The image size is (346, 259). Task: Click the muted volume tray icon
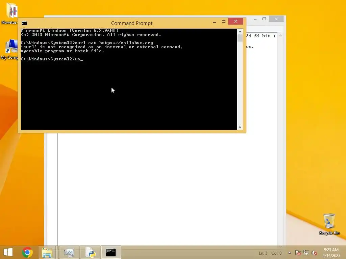(x=314, y=253)
